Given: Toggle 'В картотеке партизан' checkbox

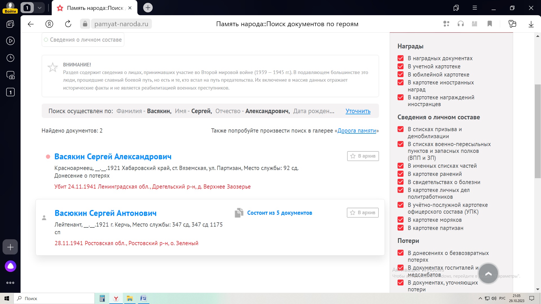Looking at the screenshot, I should [400, 228].
